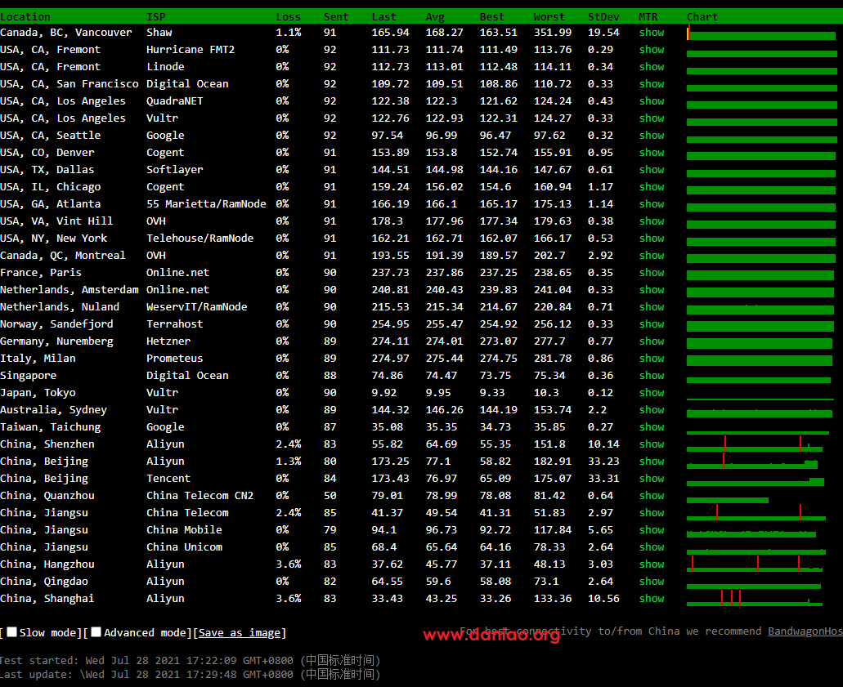Select the 'Test started' timestamp line
Image resolution: width=843 pixels, height=687 pixels.
[191, 660]
